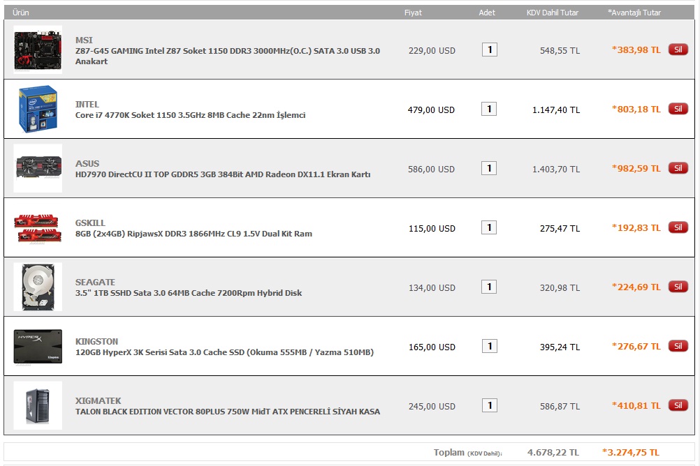
Task: Click the Seagate hybrid disk thumbnail
Action: coord(38,287)
